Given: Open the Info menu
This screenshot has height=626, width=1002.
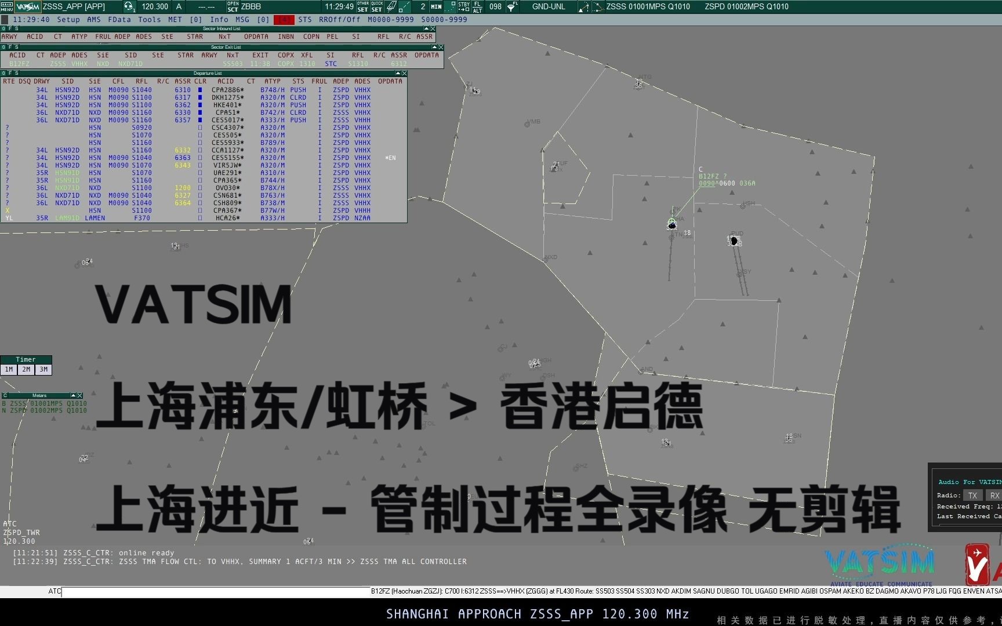Looking at the screenshot, I should click(x=219, y=20).
